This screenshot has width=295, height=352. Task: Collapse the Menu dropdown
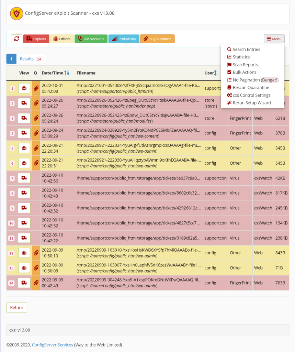[274, 39]
